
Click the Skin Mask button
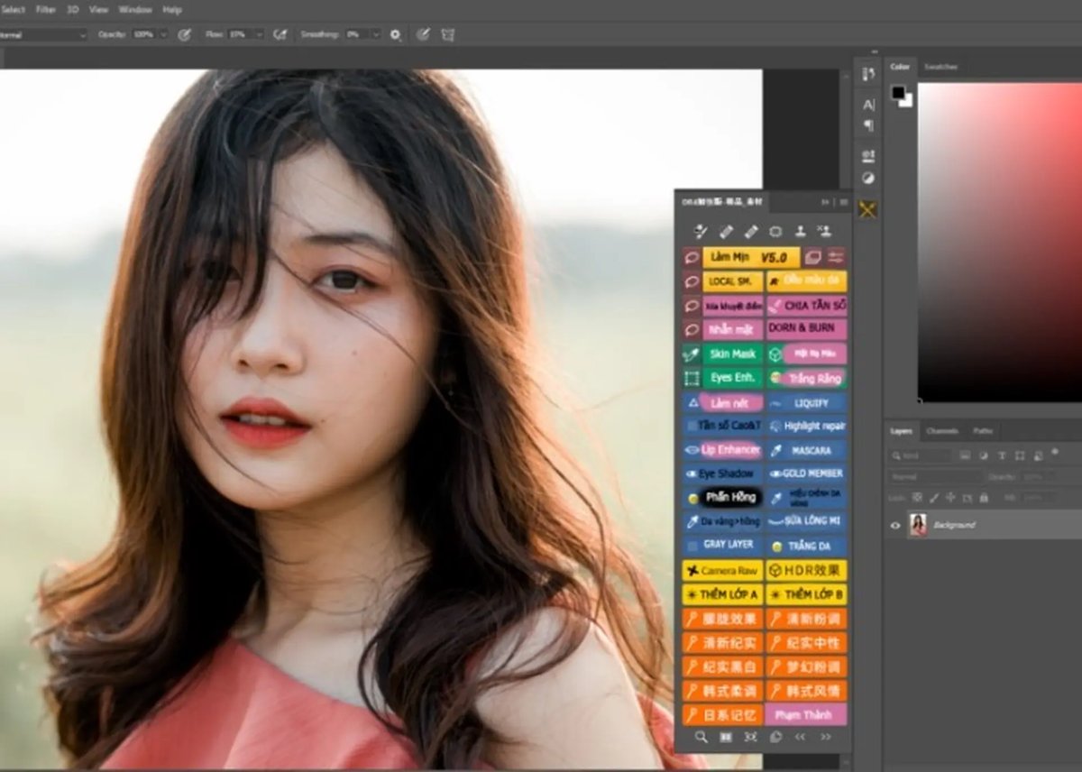tap(732, 354)
